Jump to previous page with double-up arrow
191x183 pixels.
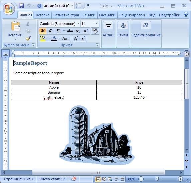coord(186,155)
